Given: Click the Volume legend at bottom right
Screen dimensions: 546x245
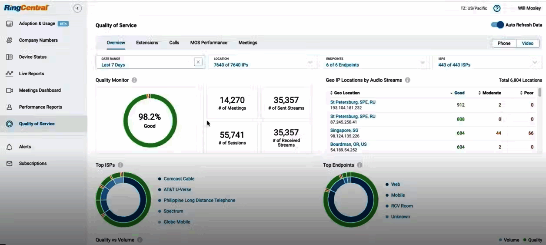Looking at the screenshot, I should point(509,240).
